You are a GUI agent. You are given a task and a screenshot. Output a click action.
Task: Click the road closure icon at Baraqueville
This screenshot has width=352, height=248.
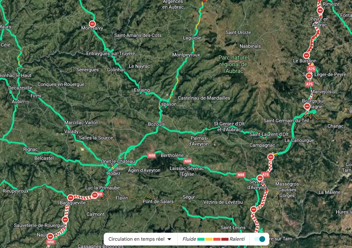click(x=71, y=197)
